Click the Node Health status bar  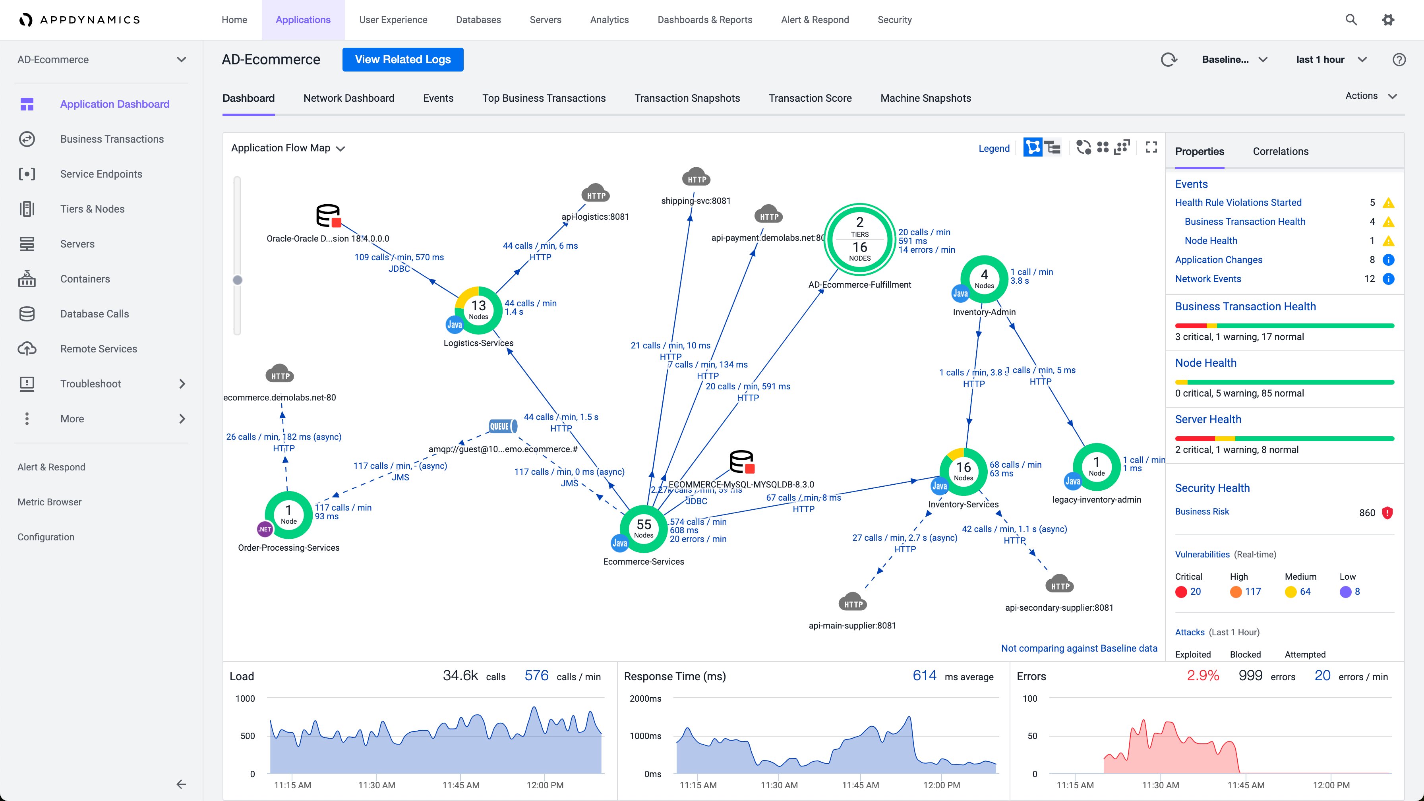(1284, 383)
